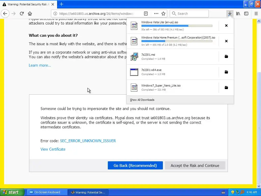
Task: Open containing folder for 7z2301-x64.exe
Action: (x=226, y=72)
